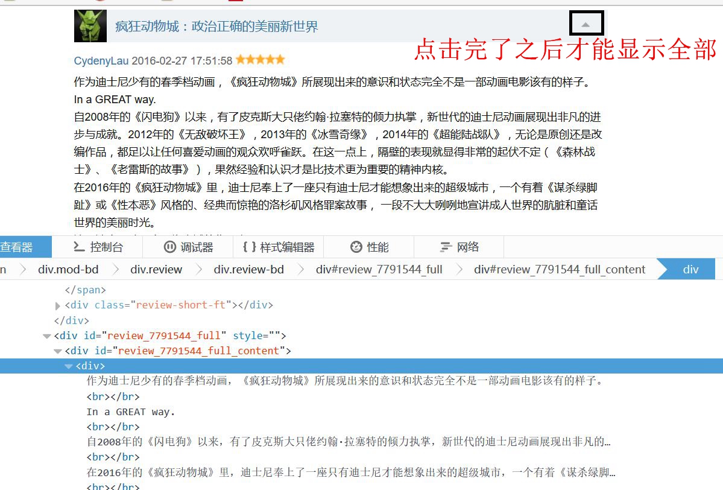Click the console tab icon
The width and height of the screenshot is (723, 490).
click(79, 247)
